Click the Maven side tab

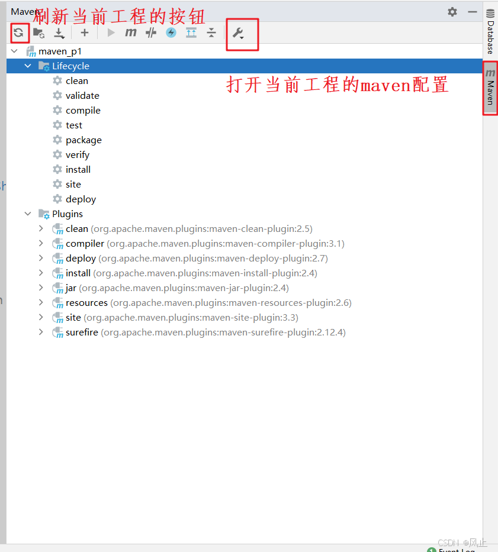490,88
